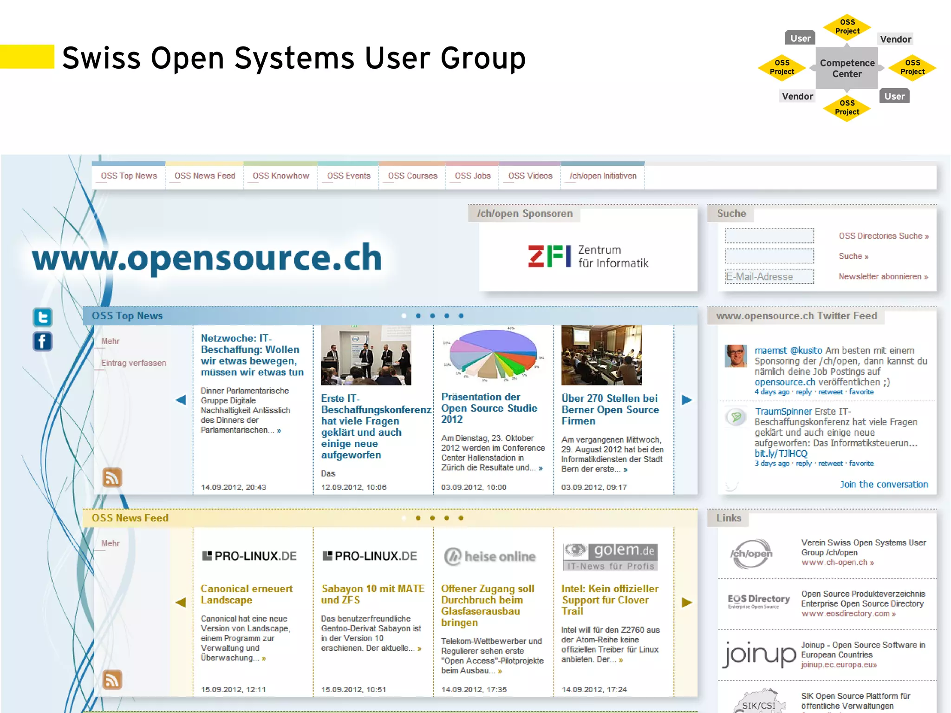
Task: Click the PRO-LINUX.DE logo above Canonical article
Action: pos(249,556)
